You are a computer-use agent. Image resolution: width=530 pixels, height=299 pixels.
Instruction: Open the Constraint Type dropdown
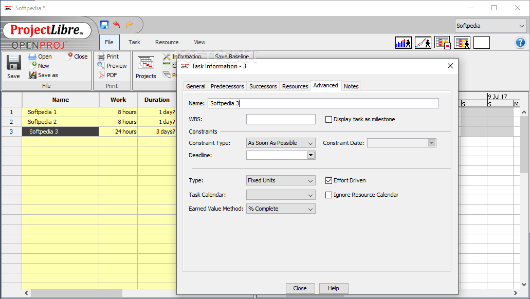tap(281, 143)
